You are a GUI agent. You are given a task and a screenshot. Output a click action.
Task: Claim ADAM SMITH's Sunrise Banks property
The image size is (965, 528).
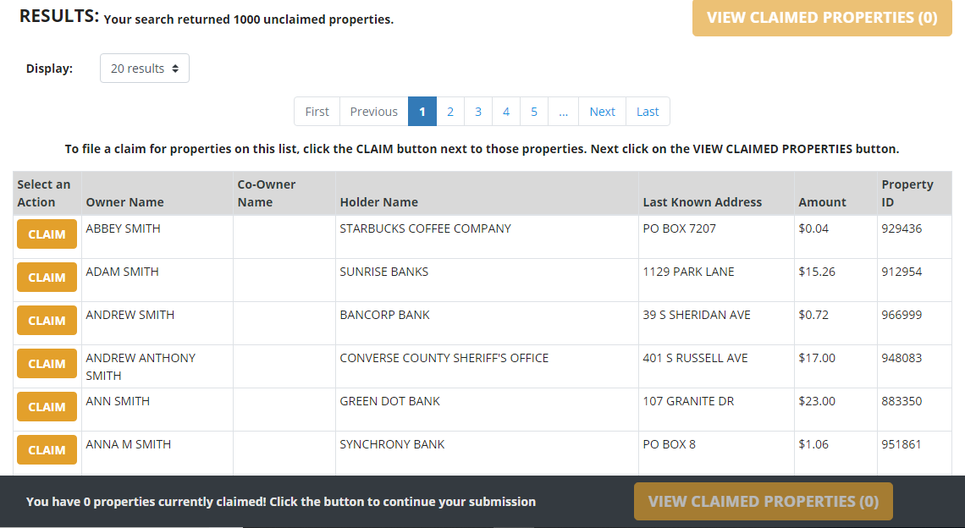(x=47, y=277)
